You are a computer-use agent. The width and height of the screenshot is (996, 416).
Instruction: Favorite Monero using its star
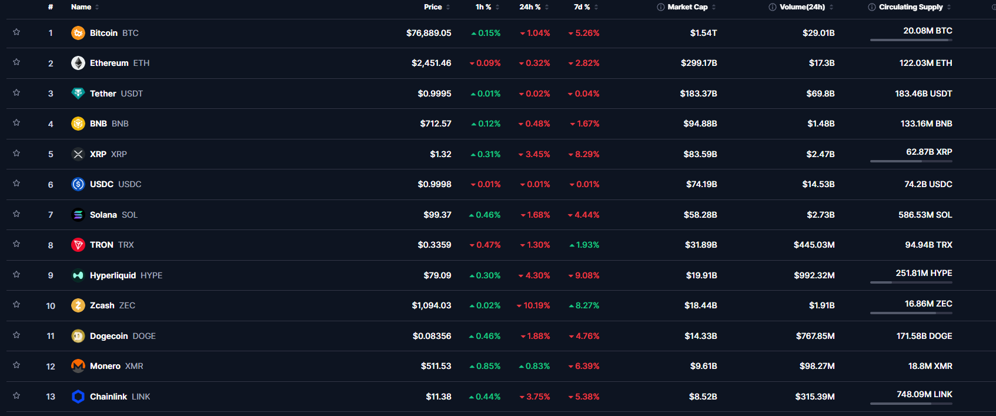coord(16,365)
